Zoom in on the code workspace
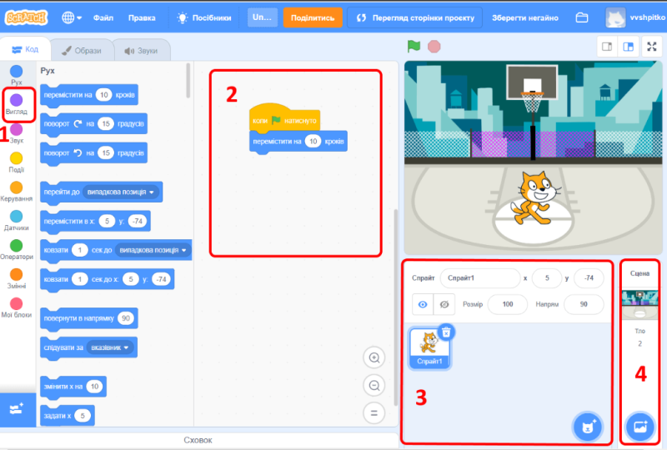 pos(374,357)
